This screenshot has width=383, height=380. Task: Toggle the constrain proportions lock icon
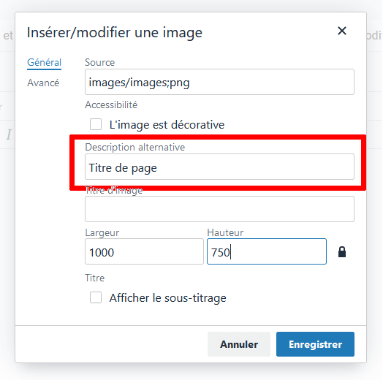(x=342, y=252)
